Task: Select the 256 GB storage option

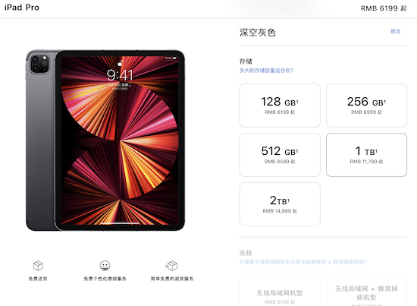Action: (x=366, y=106)
